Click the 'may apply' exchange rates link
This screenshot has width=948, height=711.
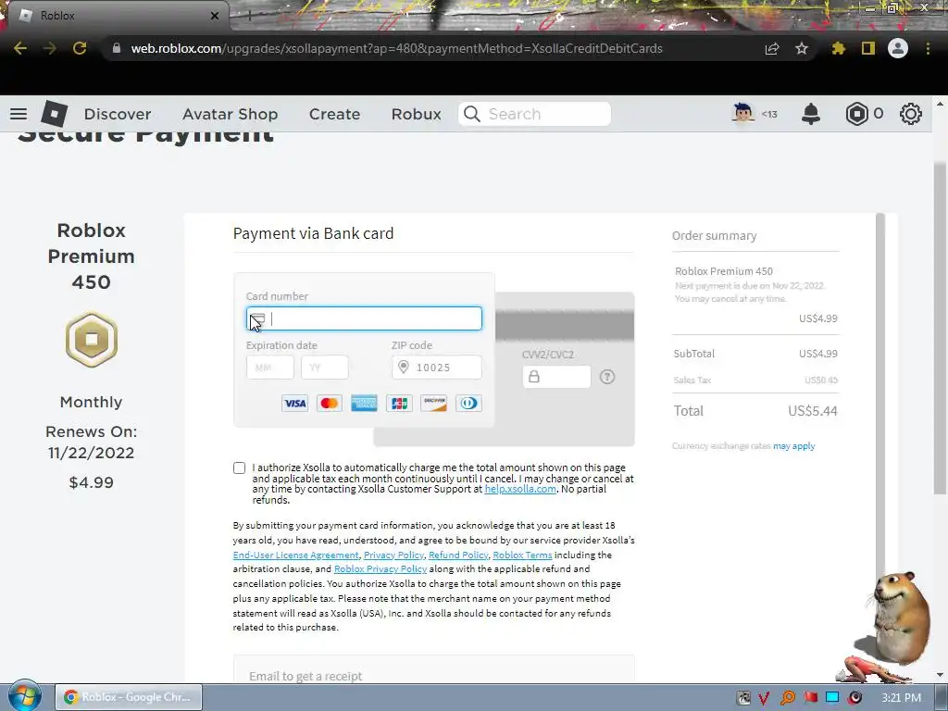click(793, 446)
